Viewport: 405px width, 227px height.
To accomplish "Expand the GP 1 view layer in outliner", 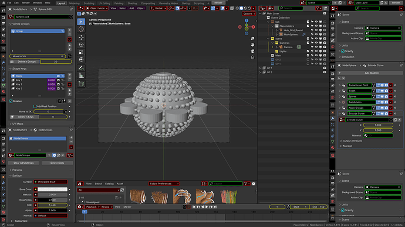I will point(260,68).
